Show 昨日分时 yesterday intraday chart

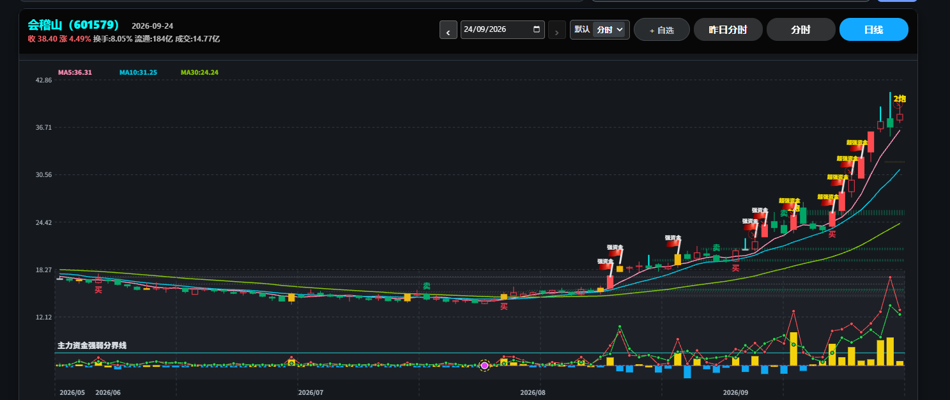click(x=728, y=29)
